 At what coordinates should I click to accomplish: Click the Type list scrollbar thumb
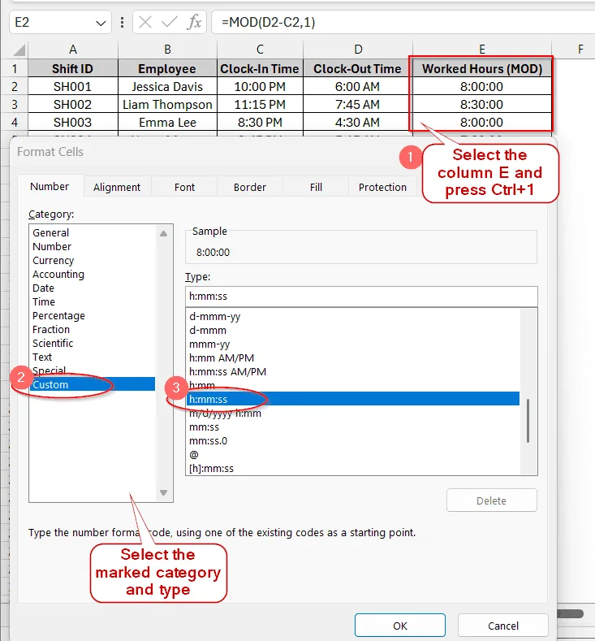[528, 421]
